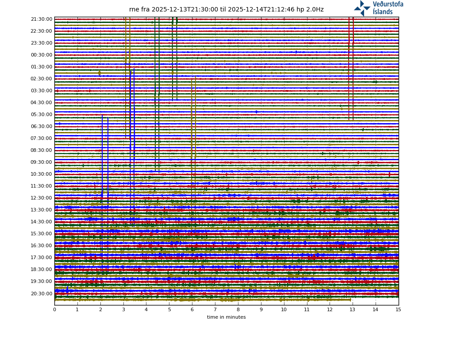This screenshot has width=453, height=339.
Task: Select the plot title with date range
Action: point(226,9)
